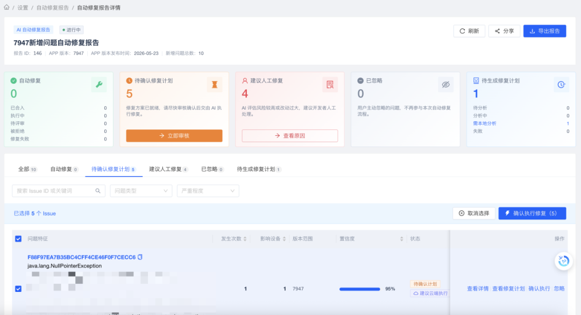Open 自动修复报告 breadcrumb link

click(x=53, y=8)
